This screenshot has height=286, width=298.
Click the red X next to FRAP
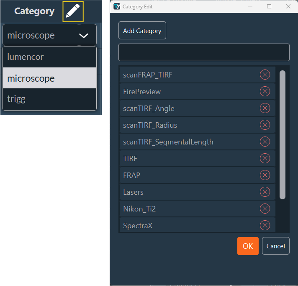pyautogui.click(x=265, y=175)
